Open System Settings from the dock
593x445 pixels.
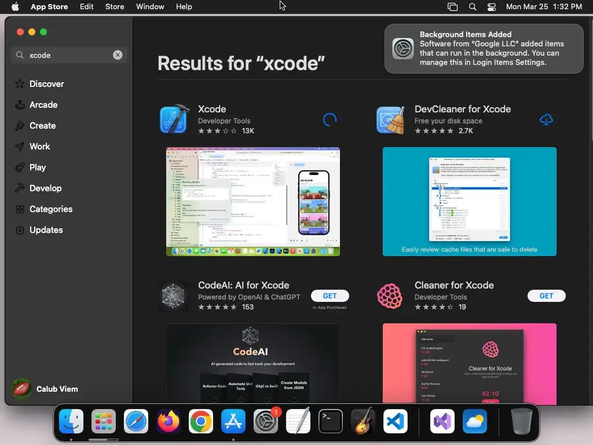click(265, 421)
